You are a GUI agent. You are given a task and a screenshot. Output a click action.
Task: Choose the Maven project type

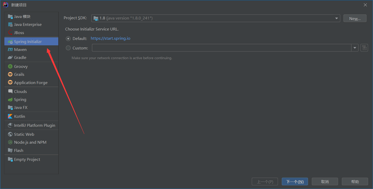pos(31,49)
